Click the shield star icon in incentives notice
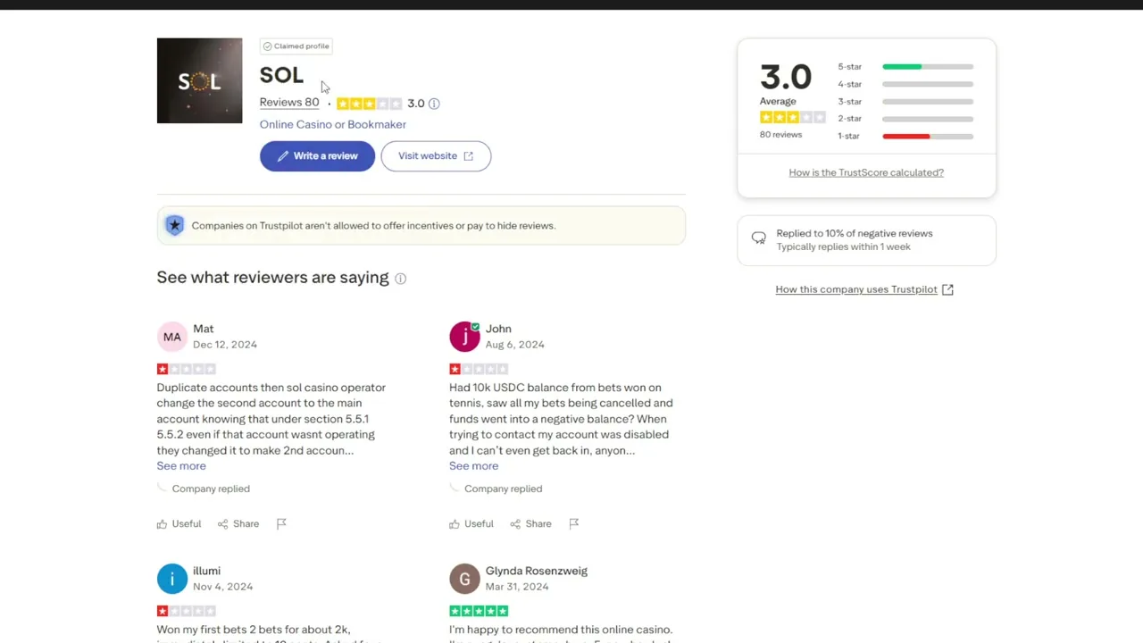Screen dimensions: 1143x643 (x=175, y=226)
